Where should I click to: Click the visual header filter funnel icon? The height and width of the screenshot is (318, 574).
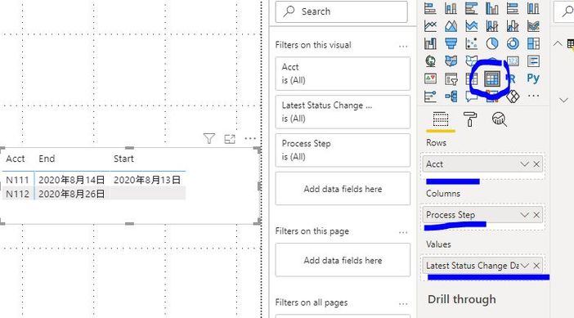coord(209,138)
